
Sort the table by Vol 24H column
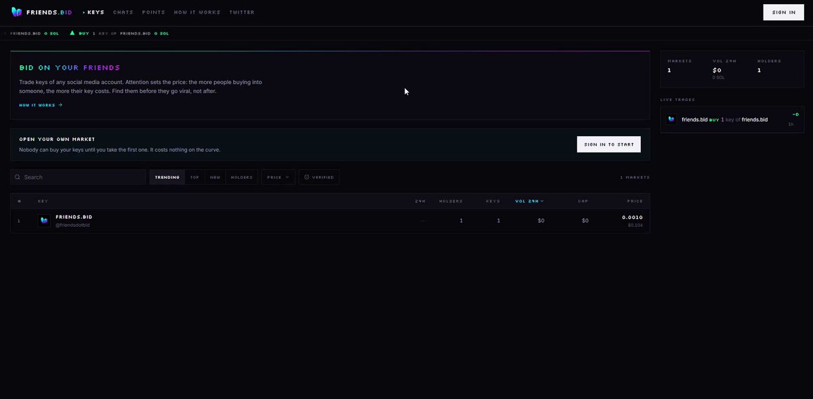[x=529, y=201]
